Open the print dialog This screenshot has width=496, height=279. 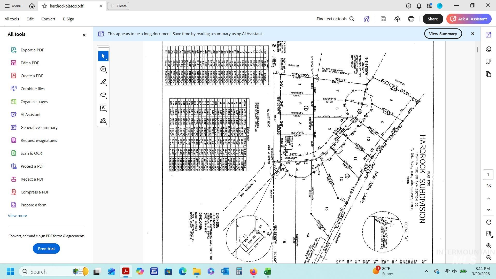pyautogui.click(x=411, y=19)
